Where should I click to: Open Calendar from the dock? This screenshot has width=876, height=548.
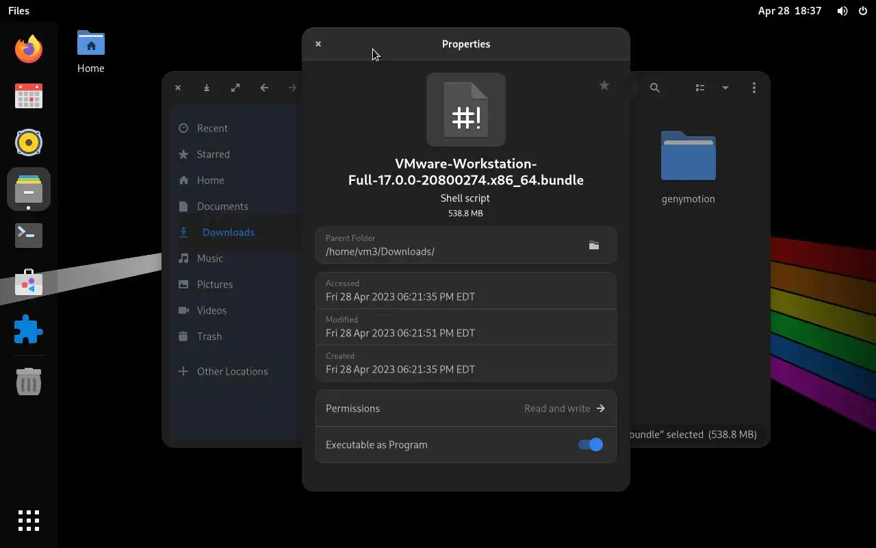[29, 96]
